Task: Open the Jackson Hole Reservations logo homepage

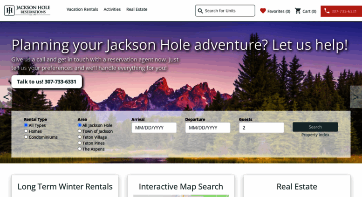Action: click(27, 10)
